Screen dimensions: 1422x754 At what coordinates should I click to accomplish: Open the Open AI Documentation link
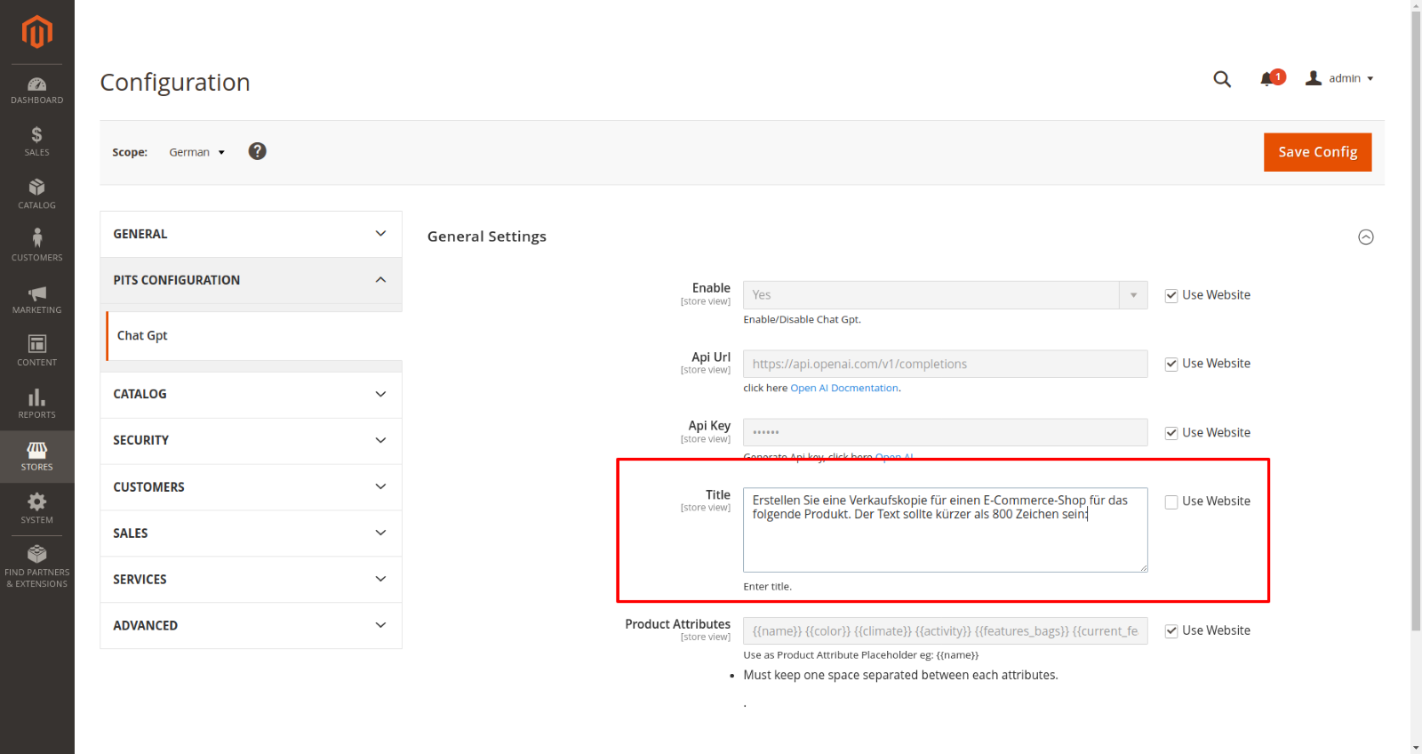click(x=844, y=389)
